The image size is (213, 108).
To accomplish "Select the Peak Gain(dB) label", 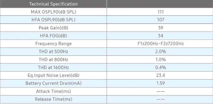I will 53,28.
